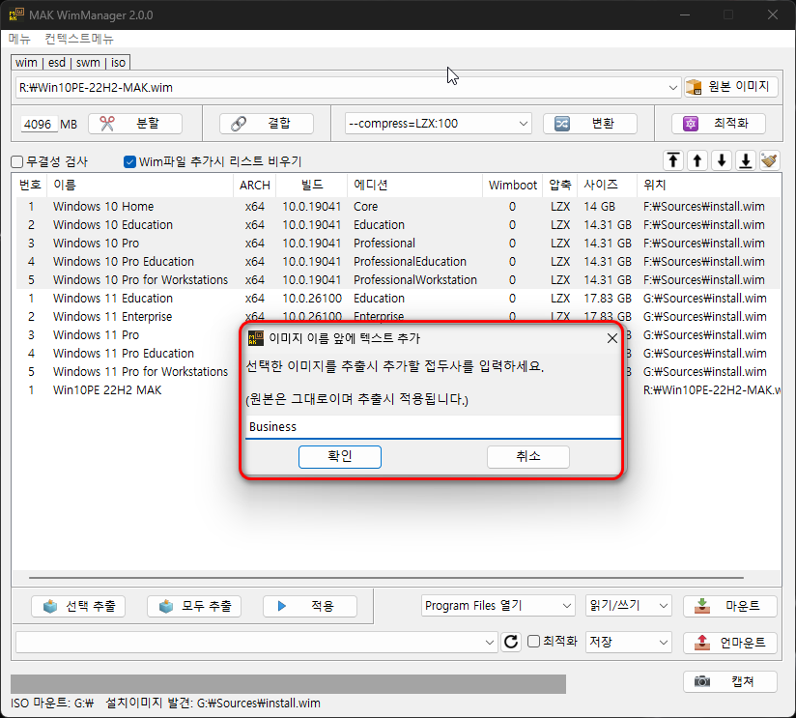
Task: Select the Windows 11 Enterprise row
Action: 399,316
